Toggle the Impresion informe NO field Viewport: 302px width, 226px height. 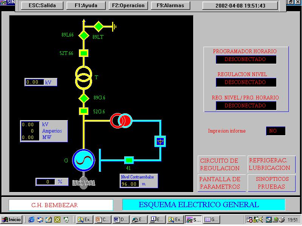(x=276, y=131)
